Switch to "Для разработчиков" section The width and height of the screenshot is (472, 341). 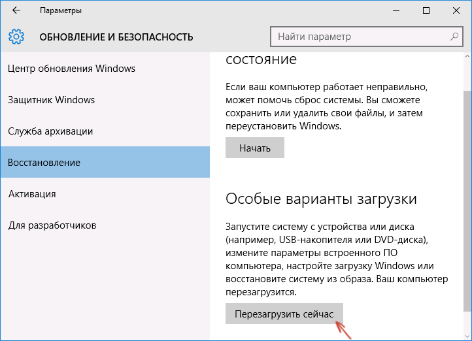coord(53,225)
